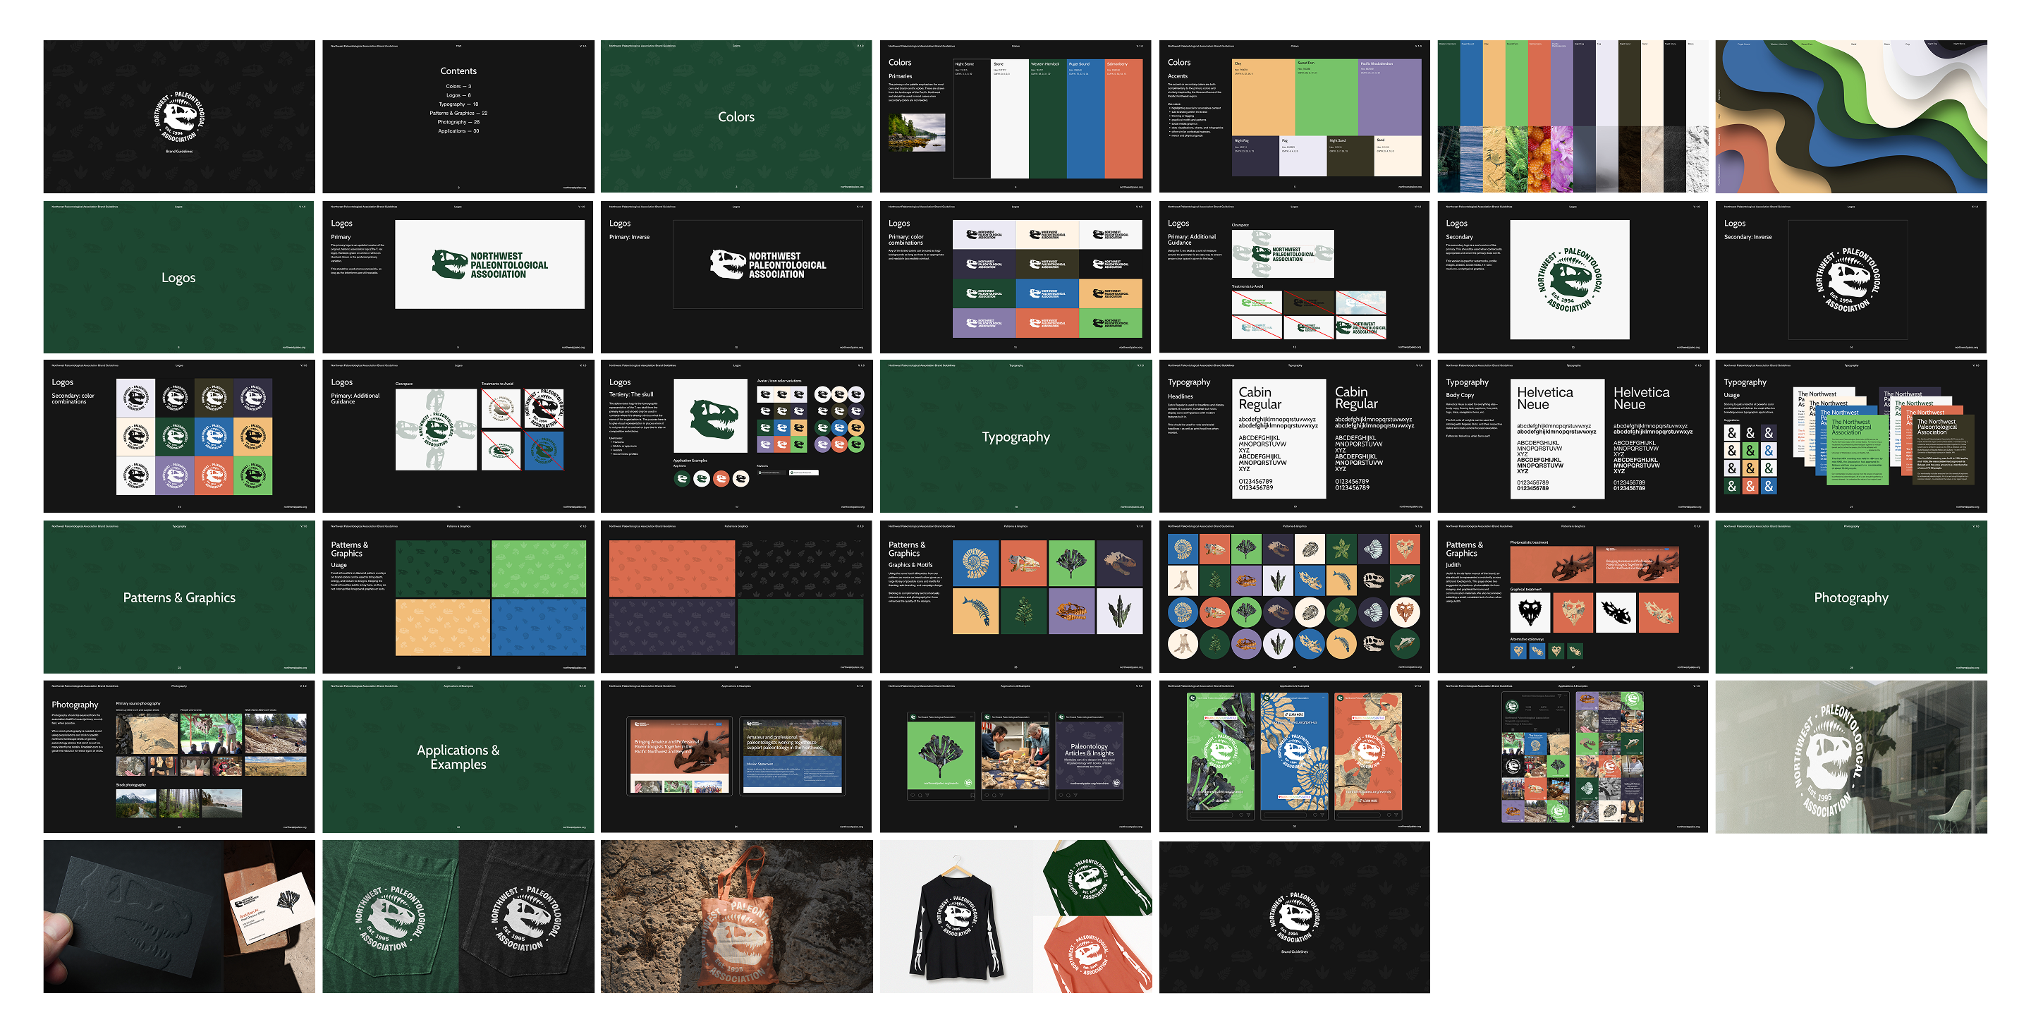The image size is (2031, 1034).
Task: Click the Patterns & Graphics contents entry
Action: pos(460,114)
